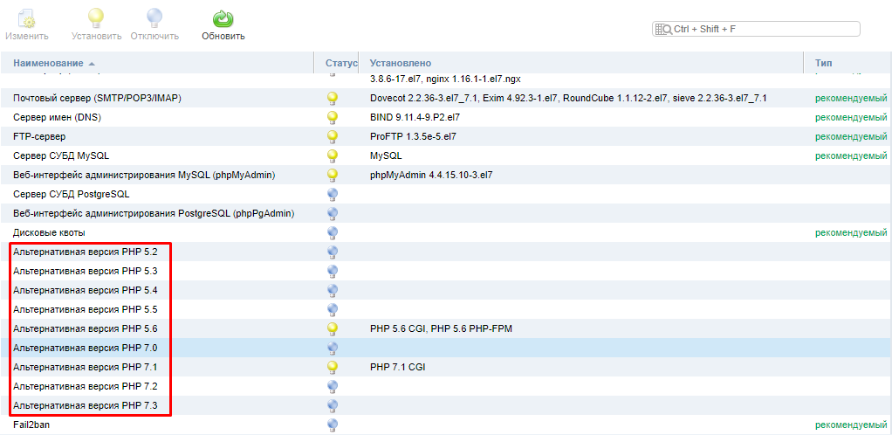Click the Тип column header
The image size is (892, 435).
tap(823, 64)
